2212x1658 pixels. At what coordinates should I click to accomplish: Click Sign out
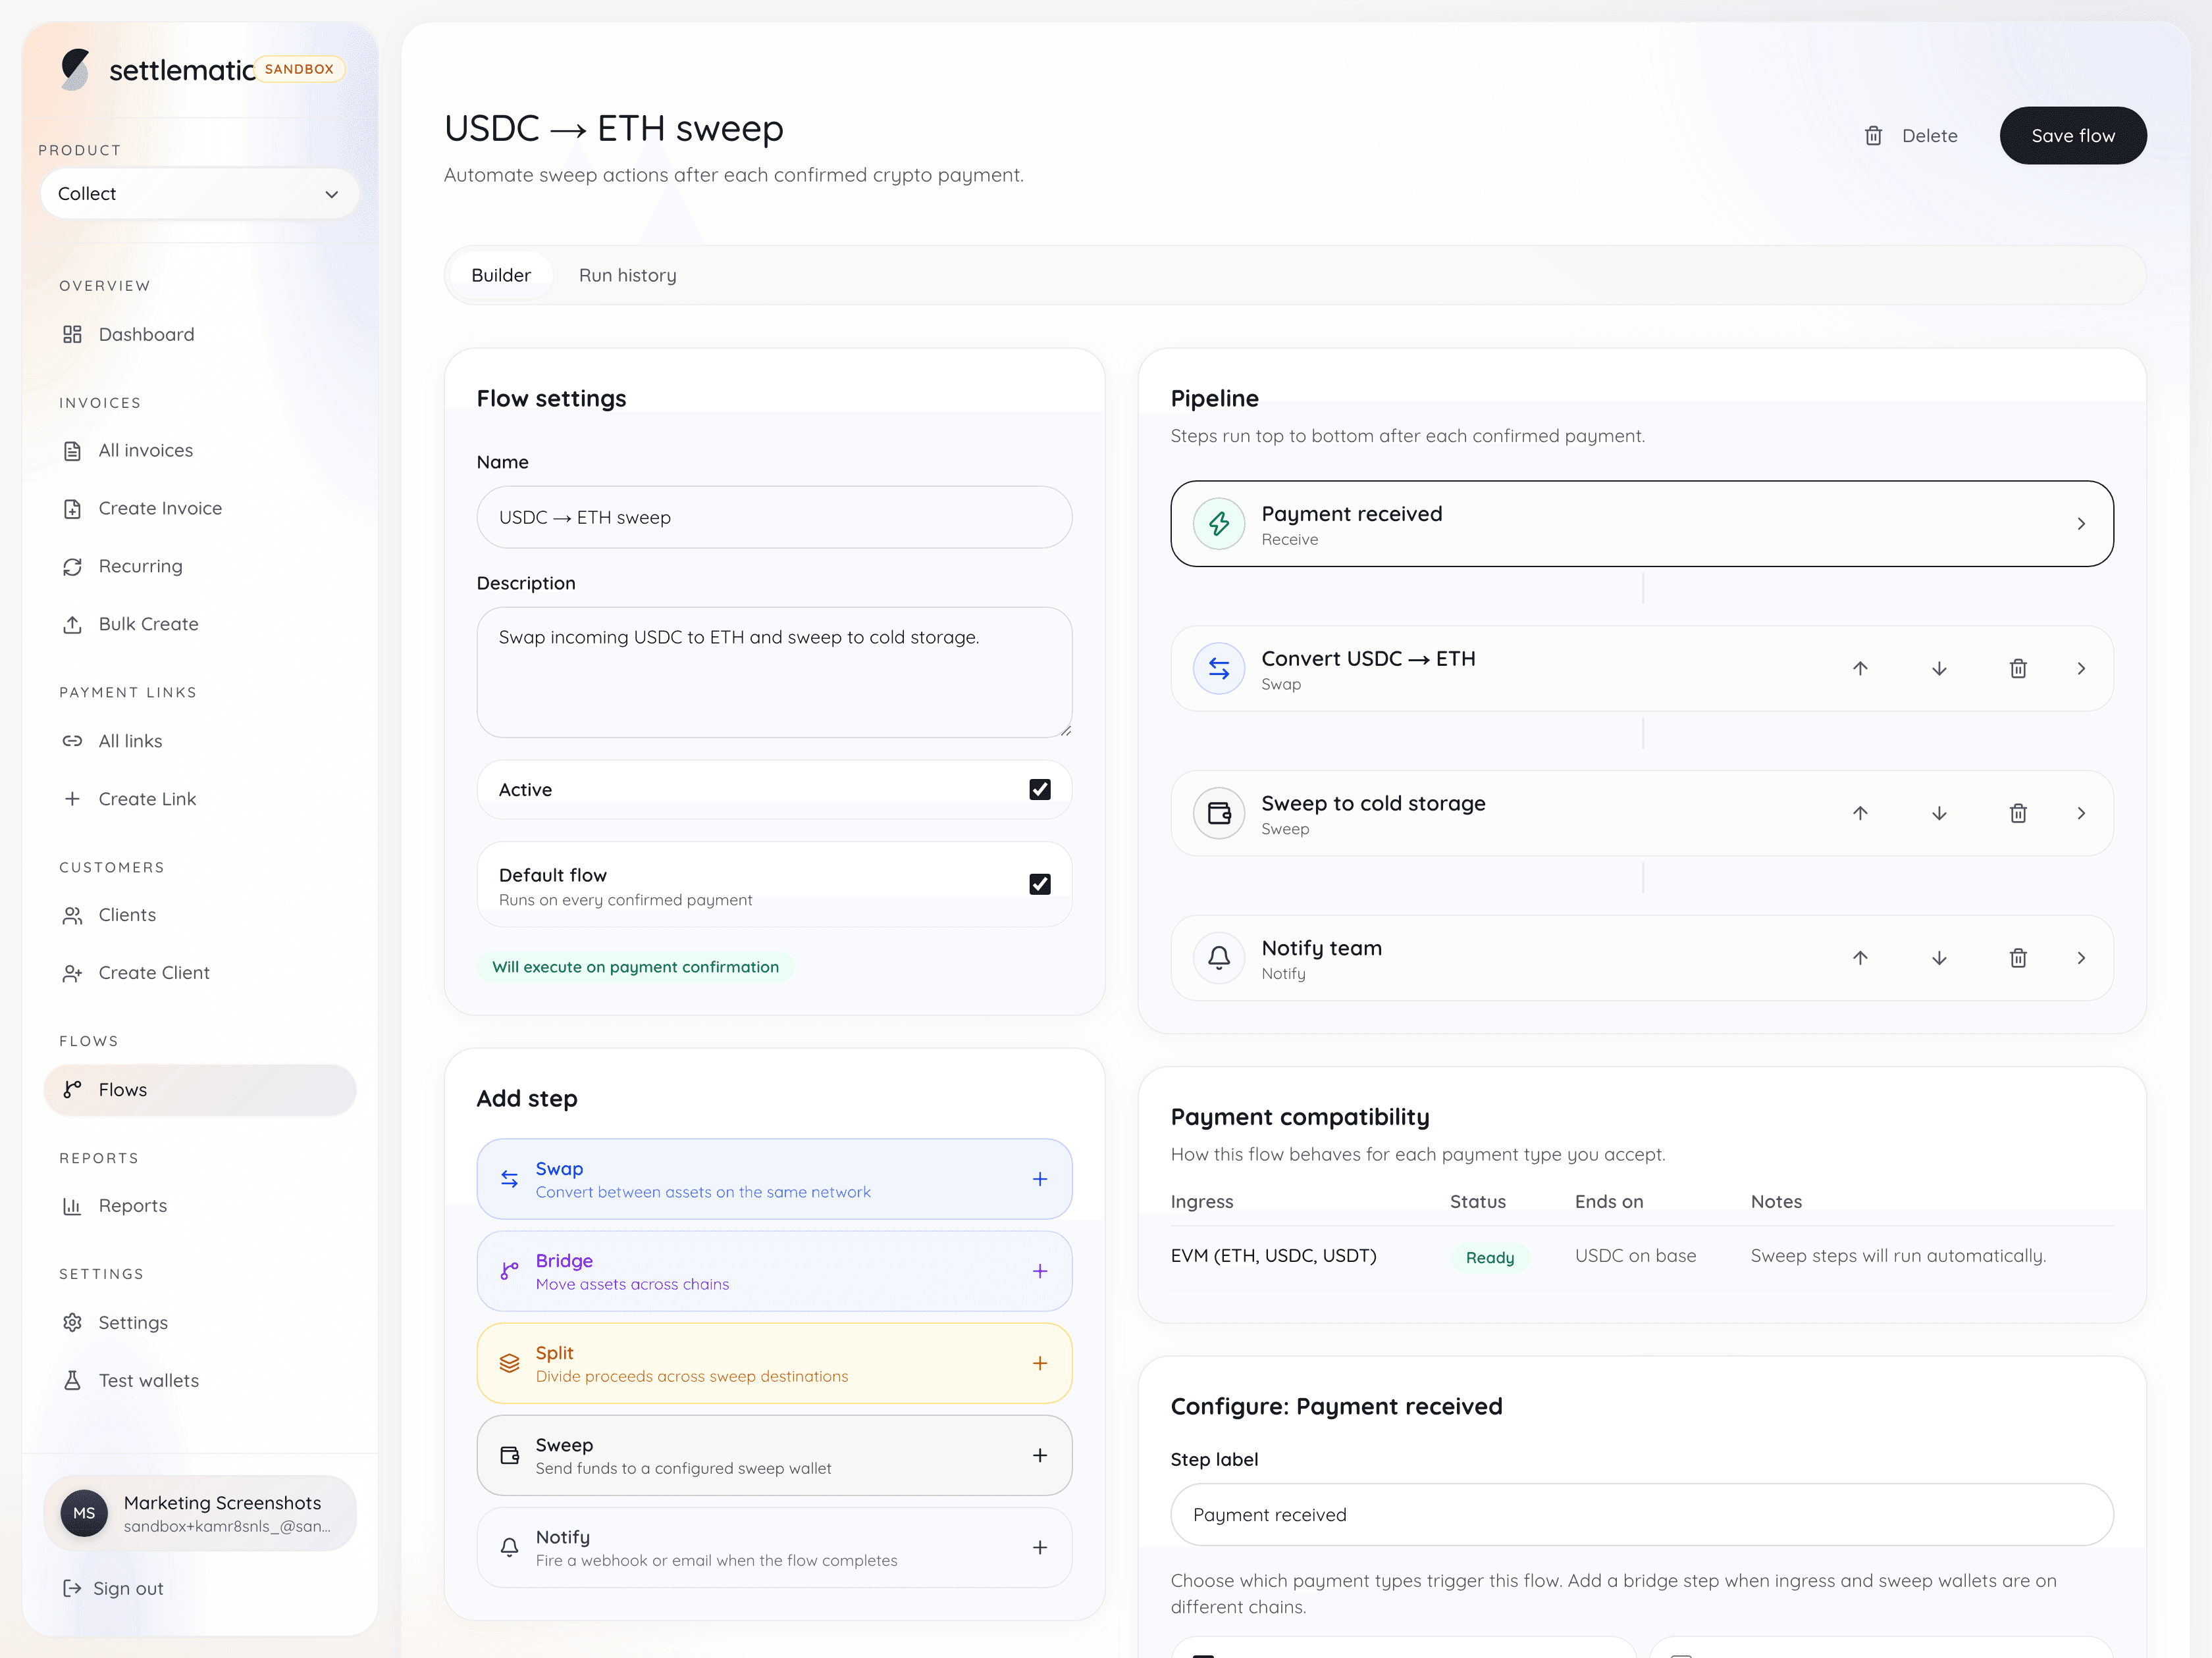113,1588
